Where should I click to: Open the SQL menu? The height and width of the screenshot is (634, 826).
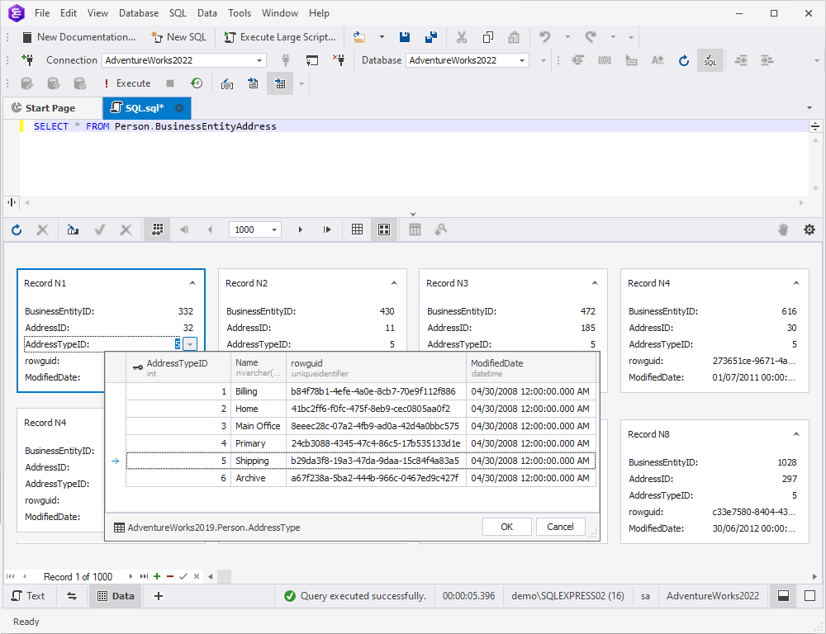pos(178,13)
